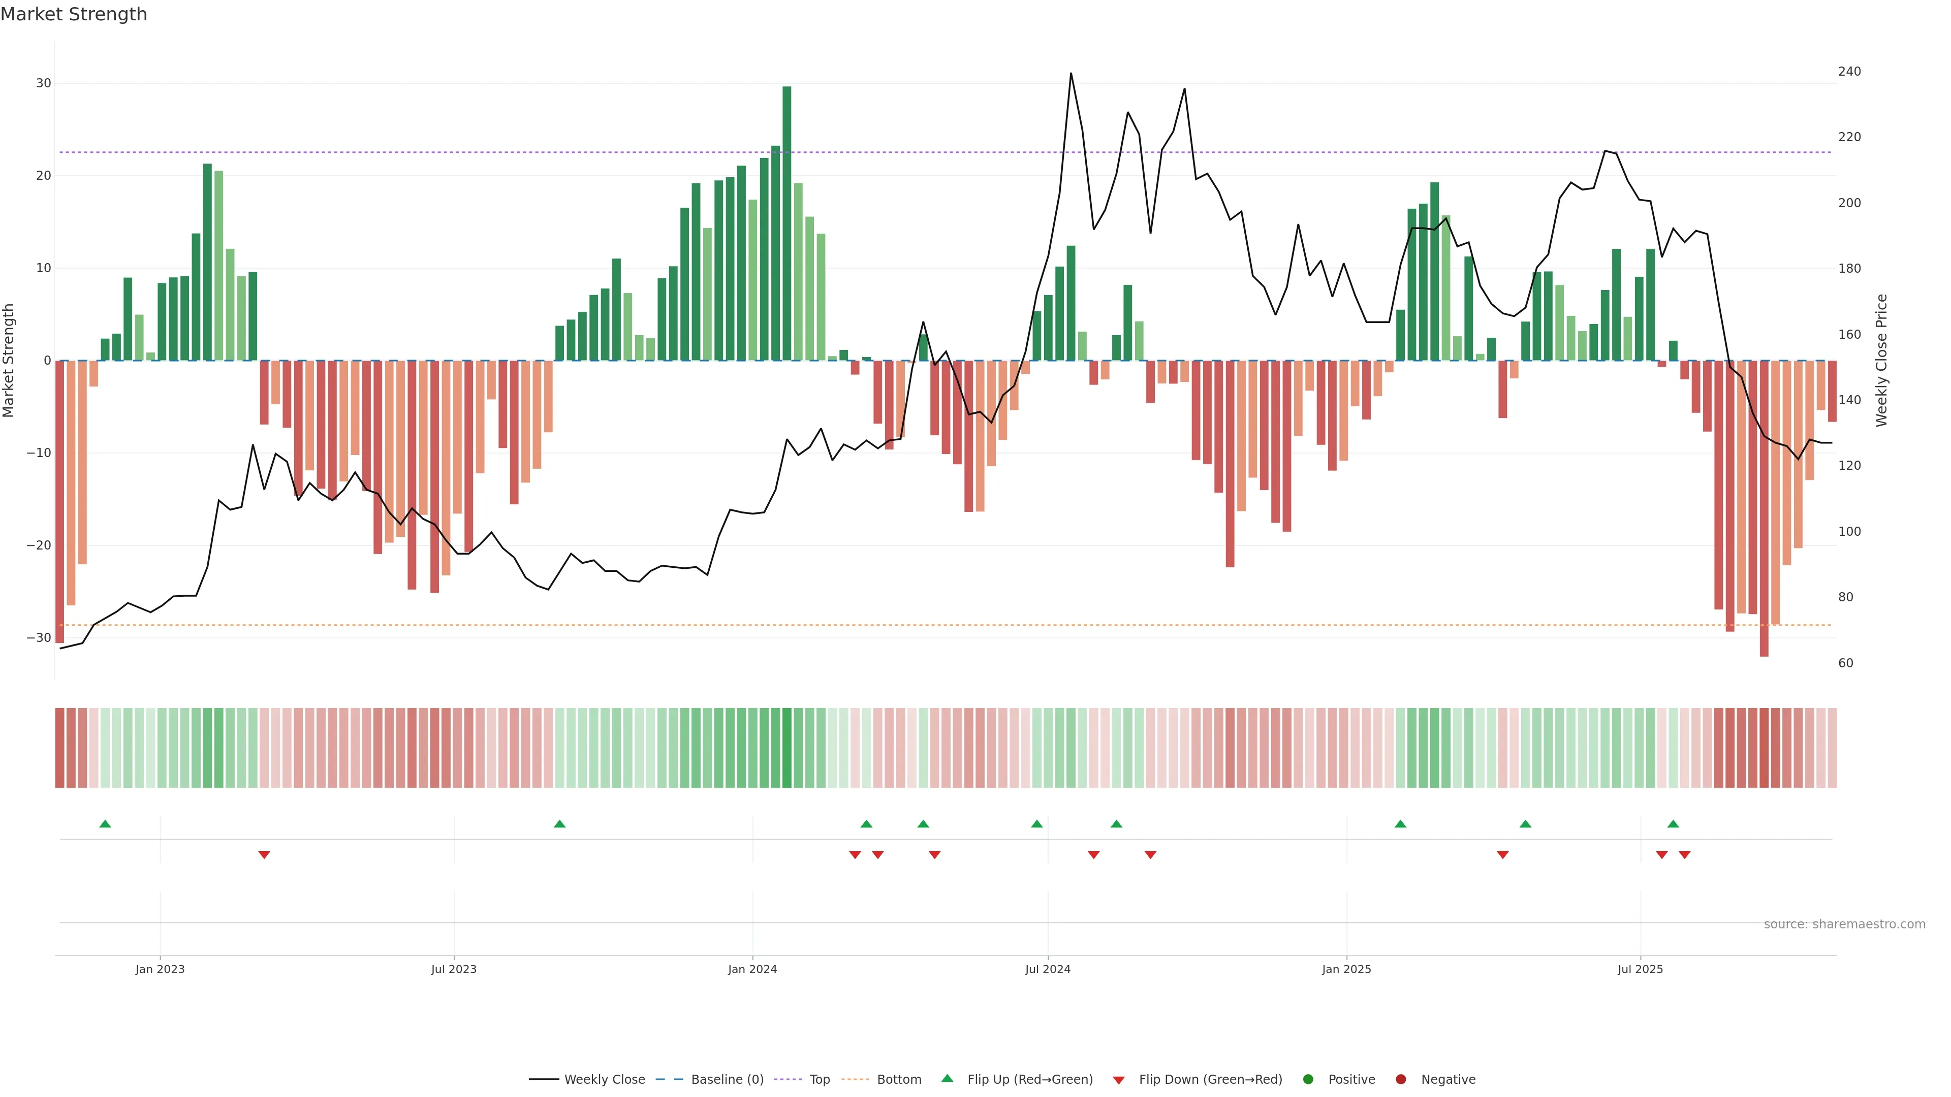Toggle the Top legend entry
Screen dimensions: 1951x1097
tap(820, 1080)
